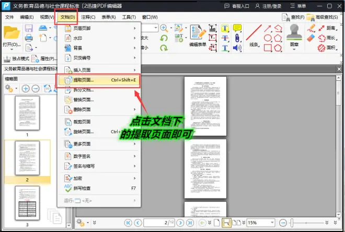The image size is (345, 232).
Task: Expand Header and Footer submenu
Action: (x=99, y=28)
